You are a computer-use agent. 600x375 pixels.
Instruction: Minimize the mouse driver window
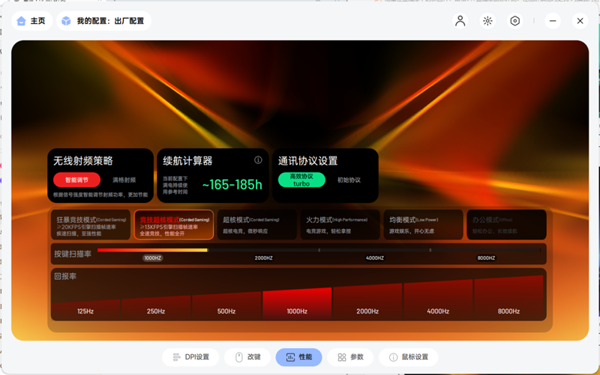(553, 21)
